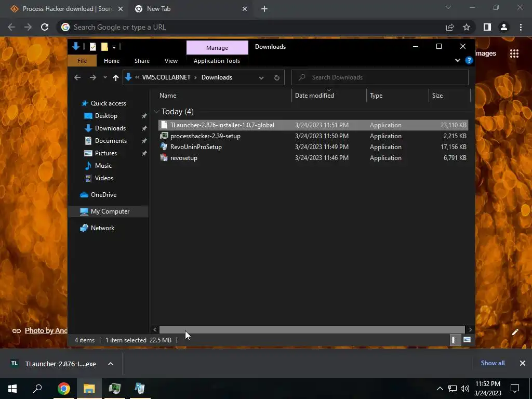
Task: Open the File menu
Action: [82, 61]
